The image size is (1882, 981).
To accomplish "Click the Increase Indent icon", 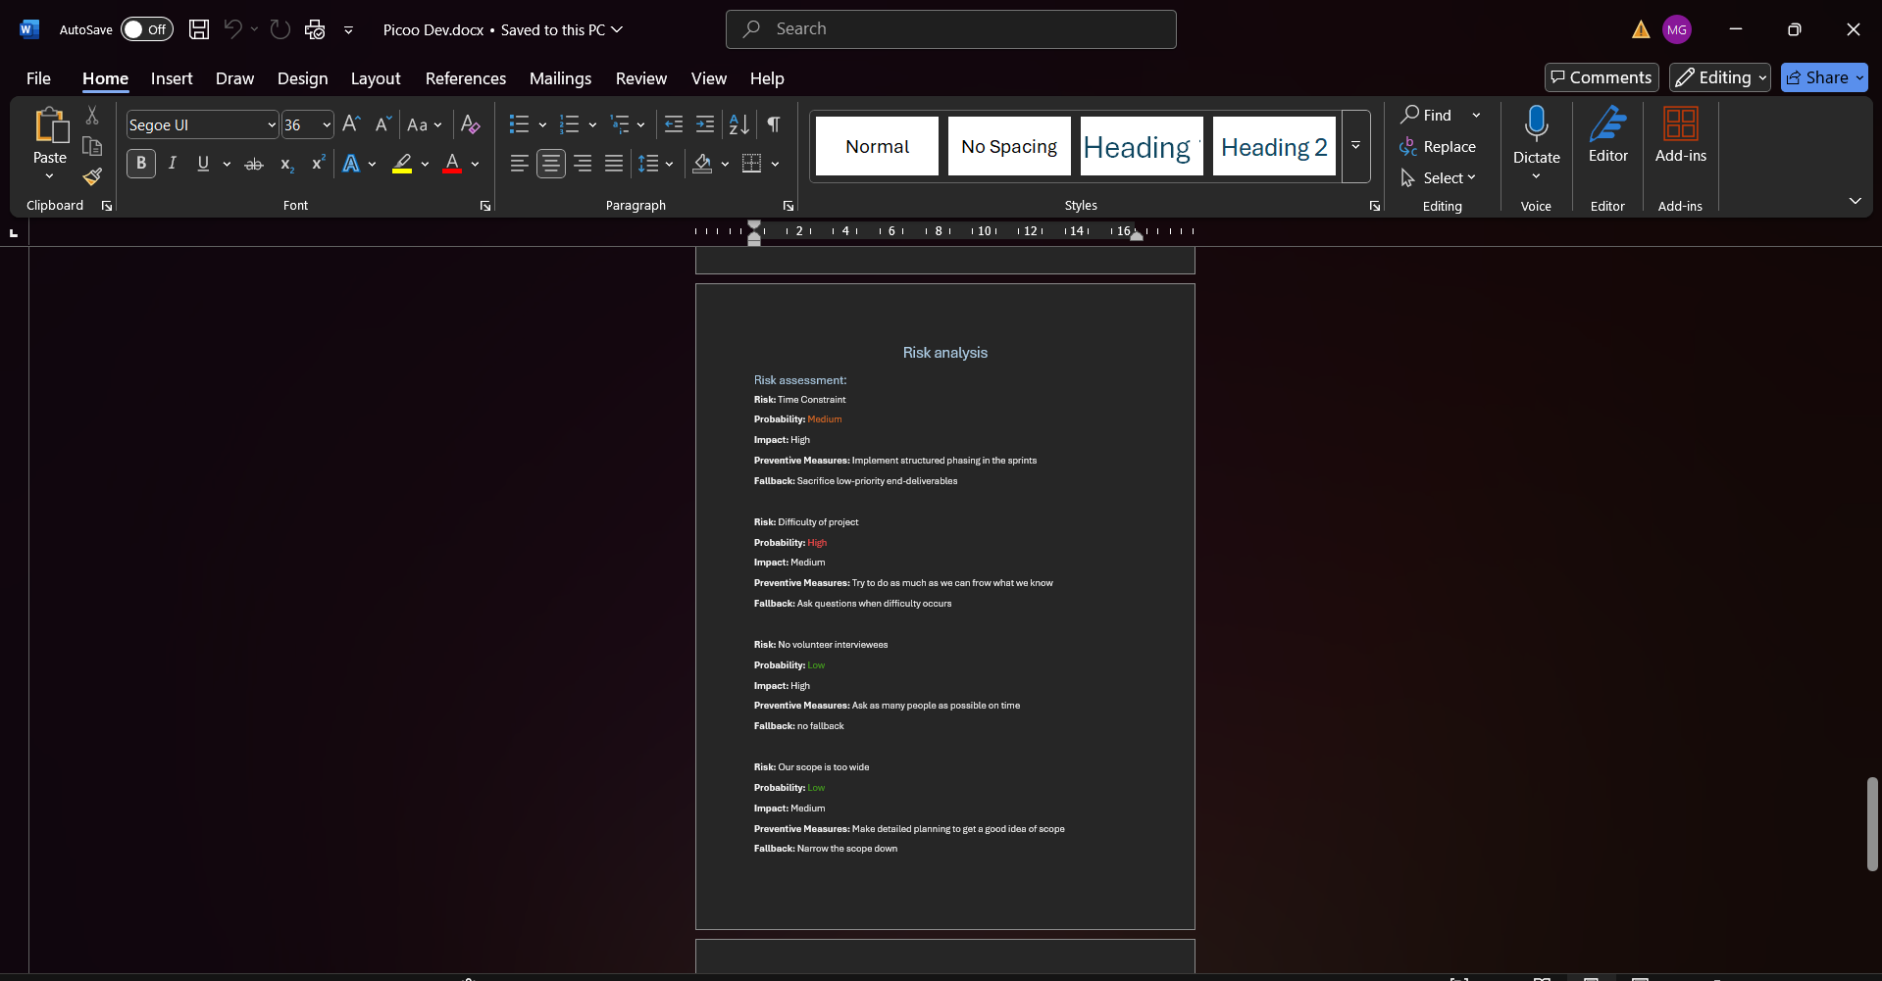I will [x=705, y=124].
